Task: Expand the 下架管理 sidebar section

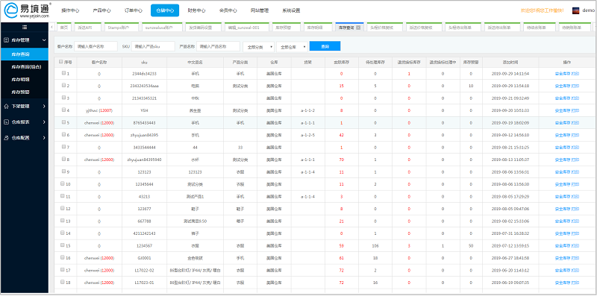Action: tap(25, 107)
